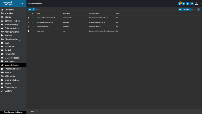Click the Eventfloss logo
Image resolution: width=202 pixels, height=114 pixels.
8,3
